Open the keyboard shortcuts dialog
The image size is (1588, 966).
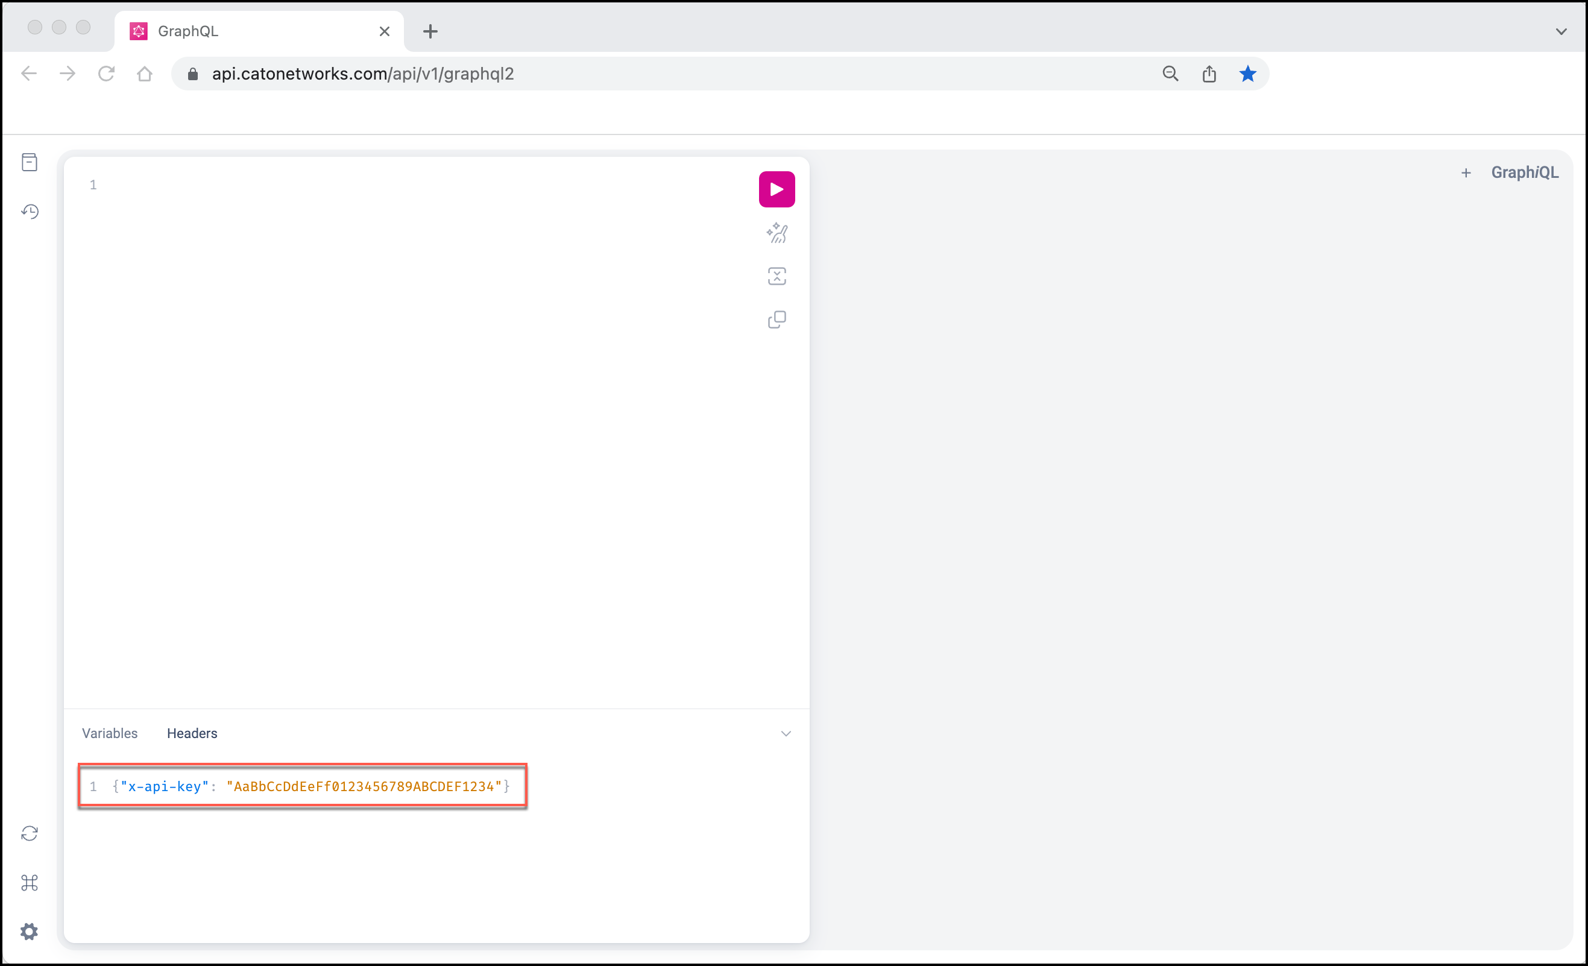tap(30, 882)
